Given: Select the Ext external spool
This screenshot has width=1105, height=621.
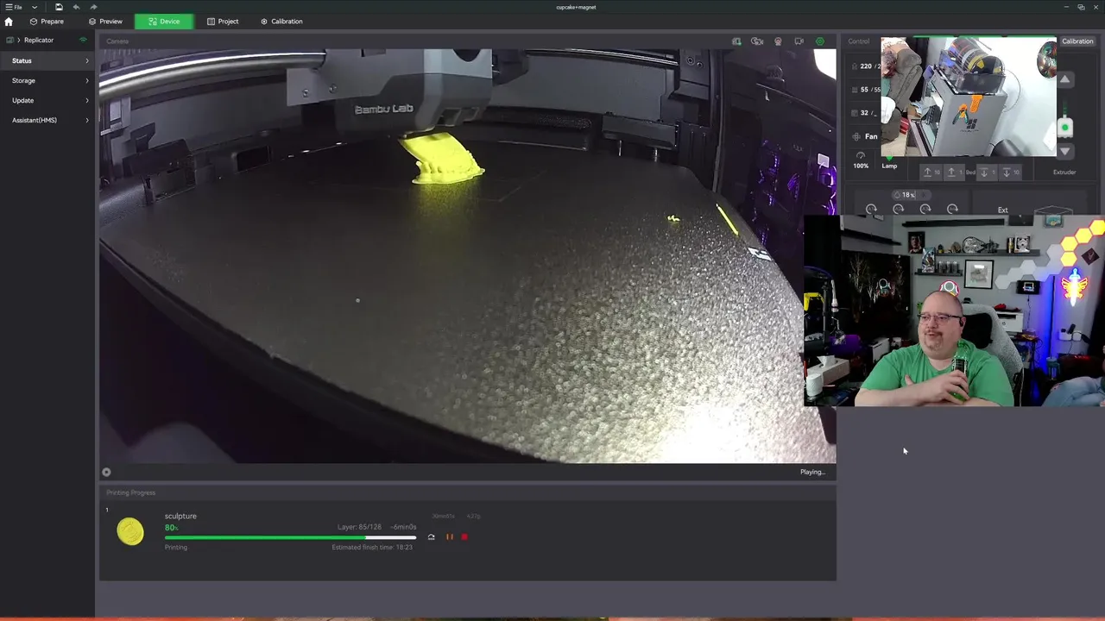Looking at the screenshot, I should click(1002, 210).
